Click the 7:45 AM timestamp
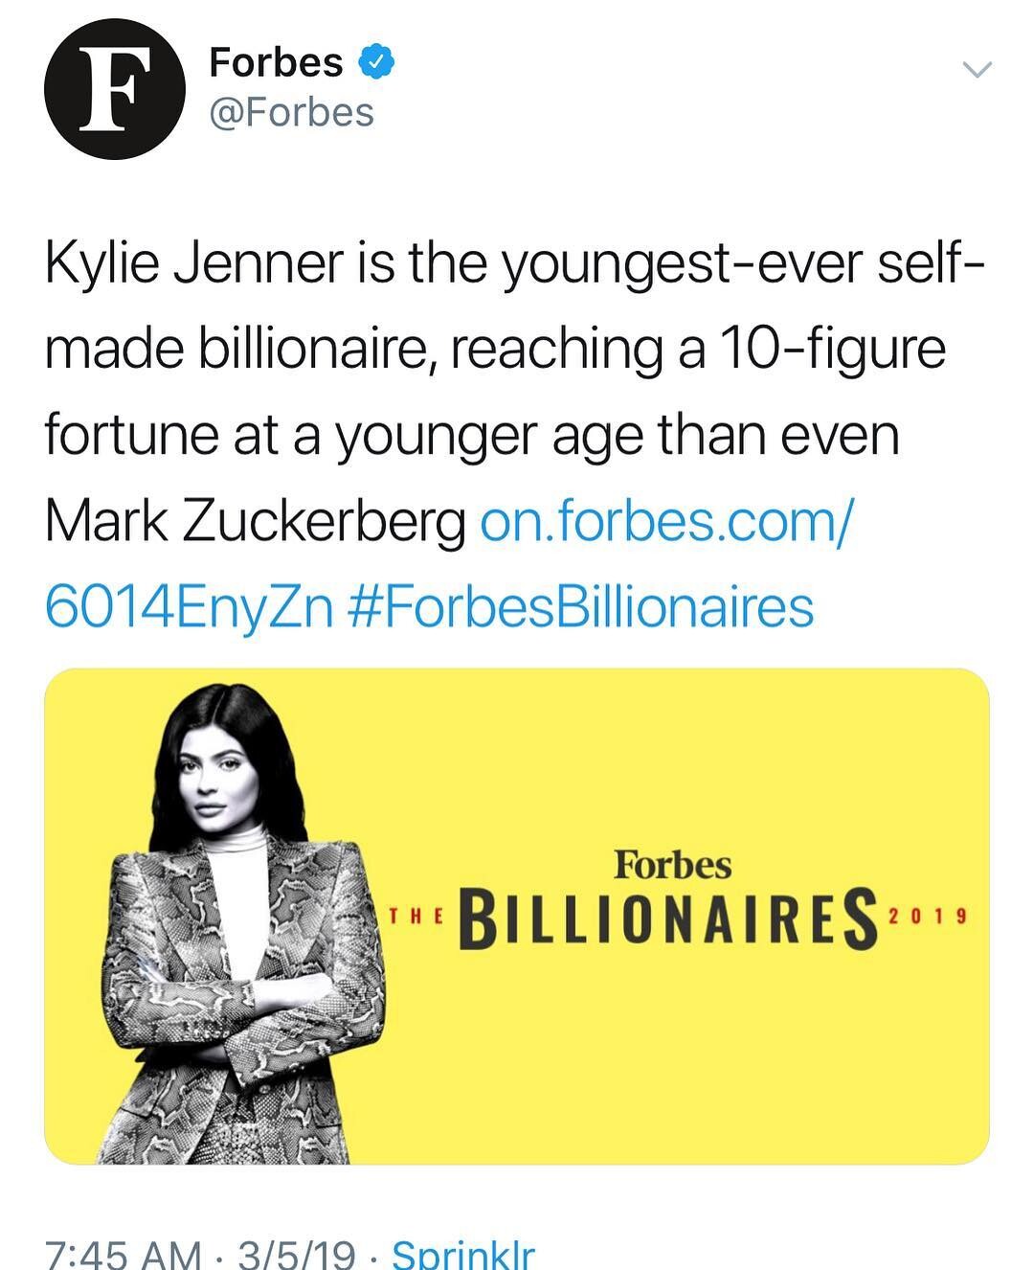 pos(124,1253)
